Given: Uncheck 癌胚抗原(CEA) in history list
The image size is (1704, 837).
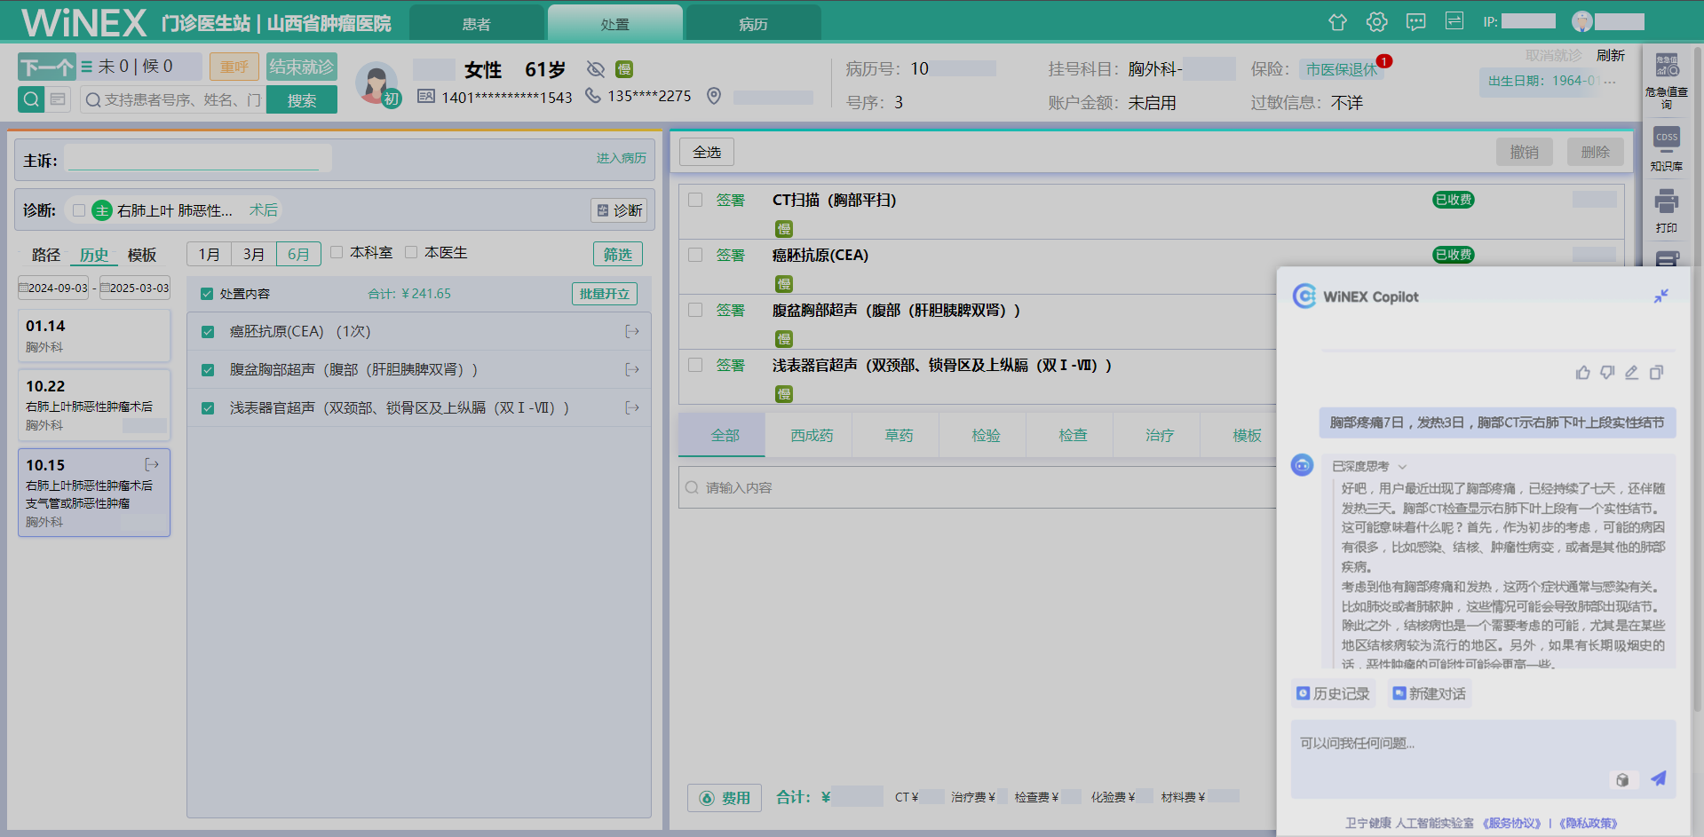Looking at the screenshot, I should [x=208, y=332].
